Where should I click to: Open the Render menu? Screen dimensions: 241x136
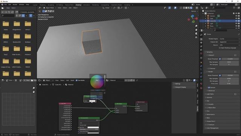point(15,5)
